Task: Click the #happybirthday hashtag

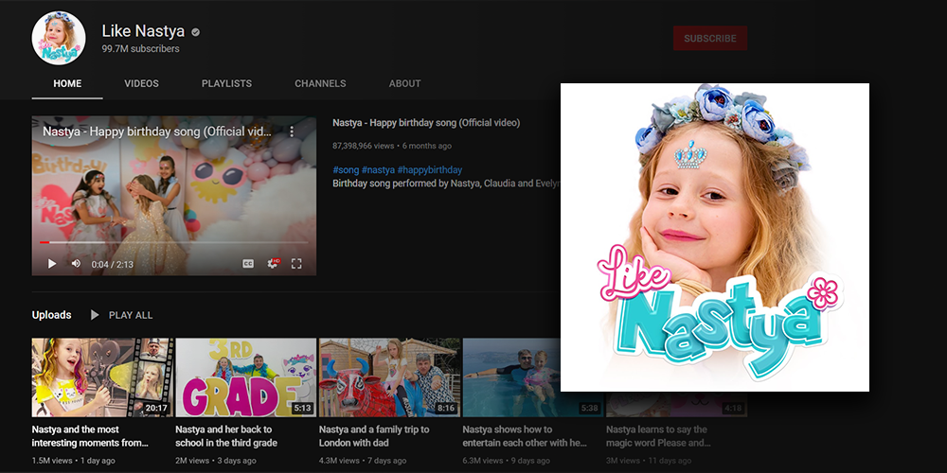Action: coord(429,170)
